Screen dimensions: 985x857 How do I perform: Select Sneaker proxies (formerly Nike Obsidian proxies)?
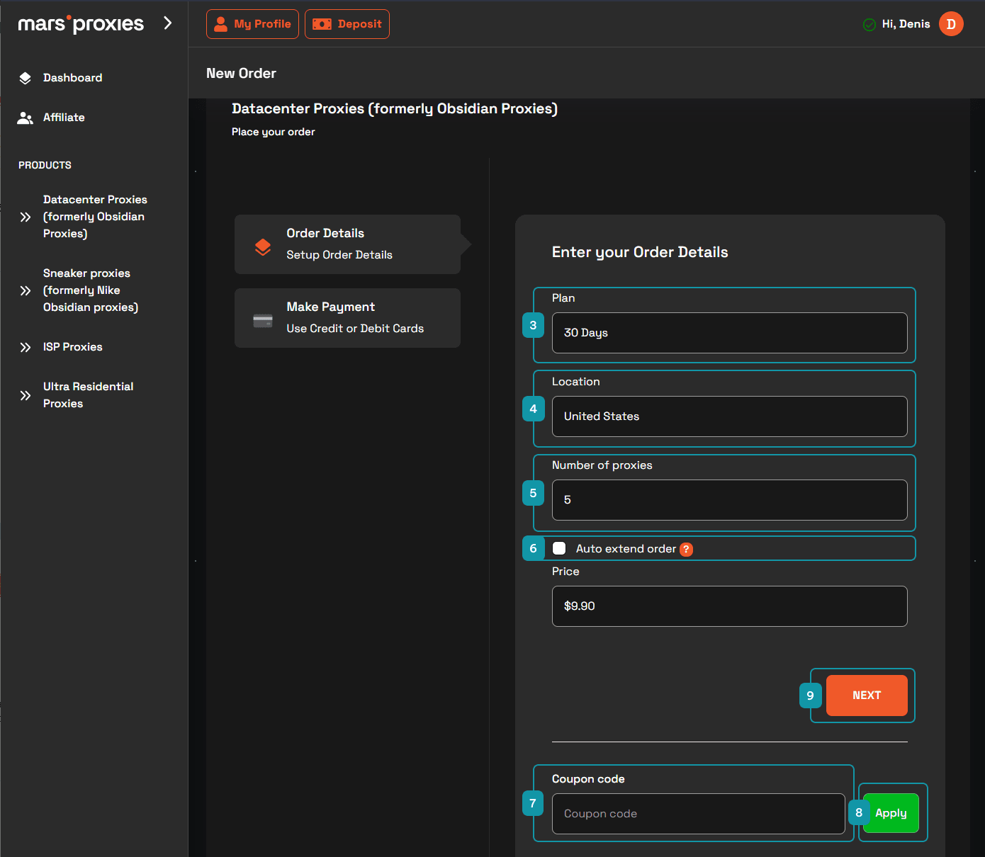[x=91, y=290]
